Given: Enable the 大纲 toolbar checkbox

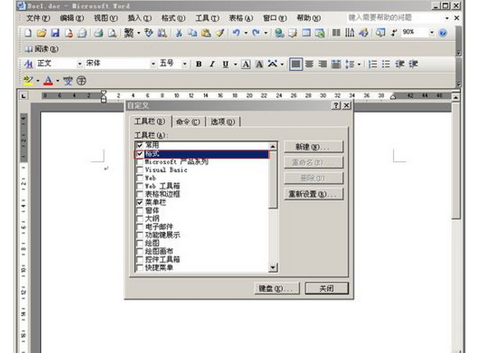Looking at the screenshot, I should tap(140, 219).
